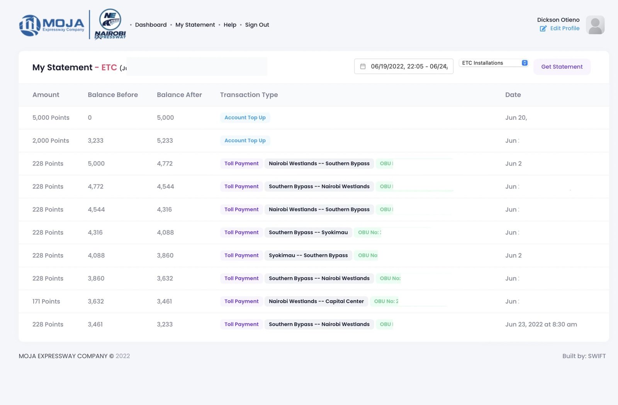
Task: Click the Syokimau -- Southern Bypass route tag
Action: (x=308, y=255)
